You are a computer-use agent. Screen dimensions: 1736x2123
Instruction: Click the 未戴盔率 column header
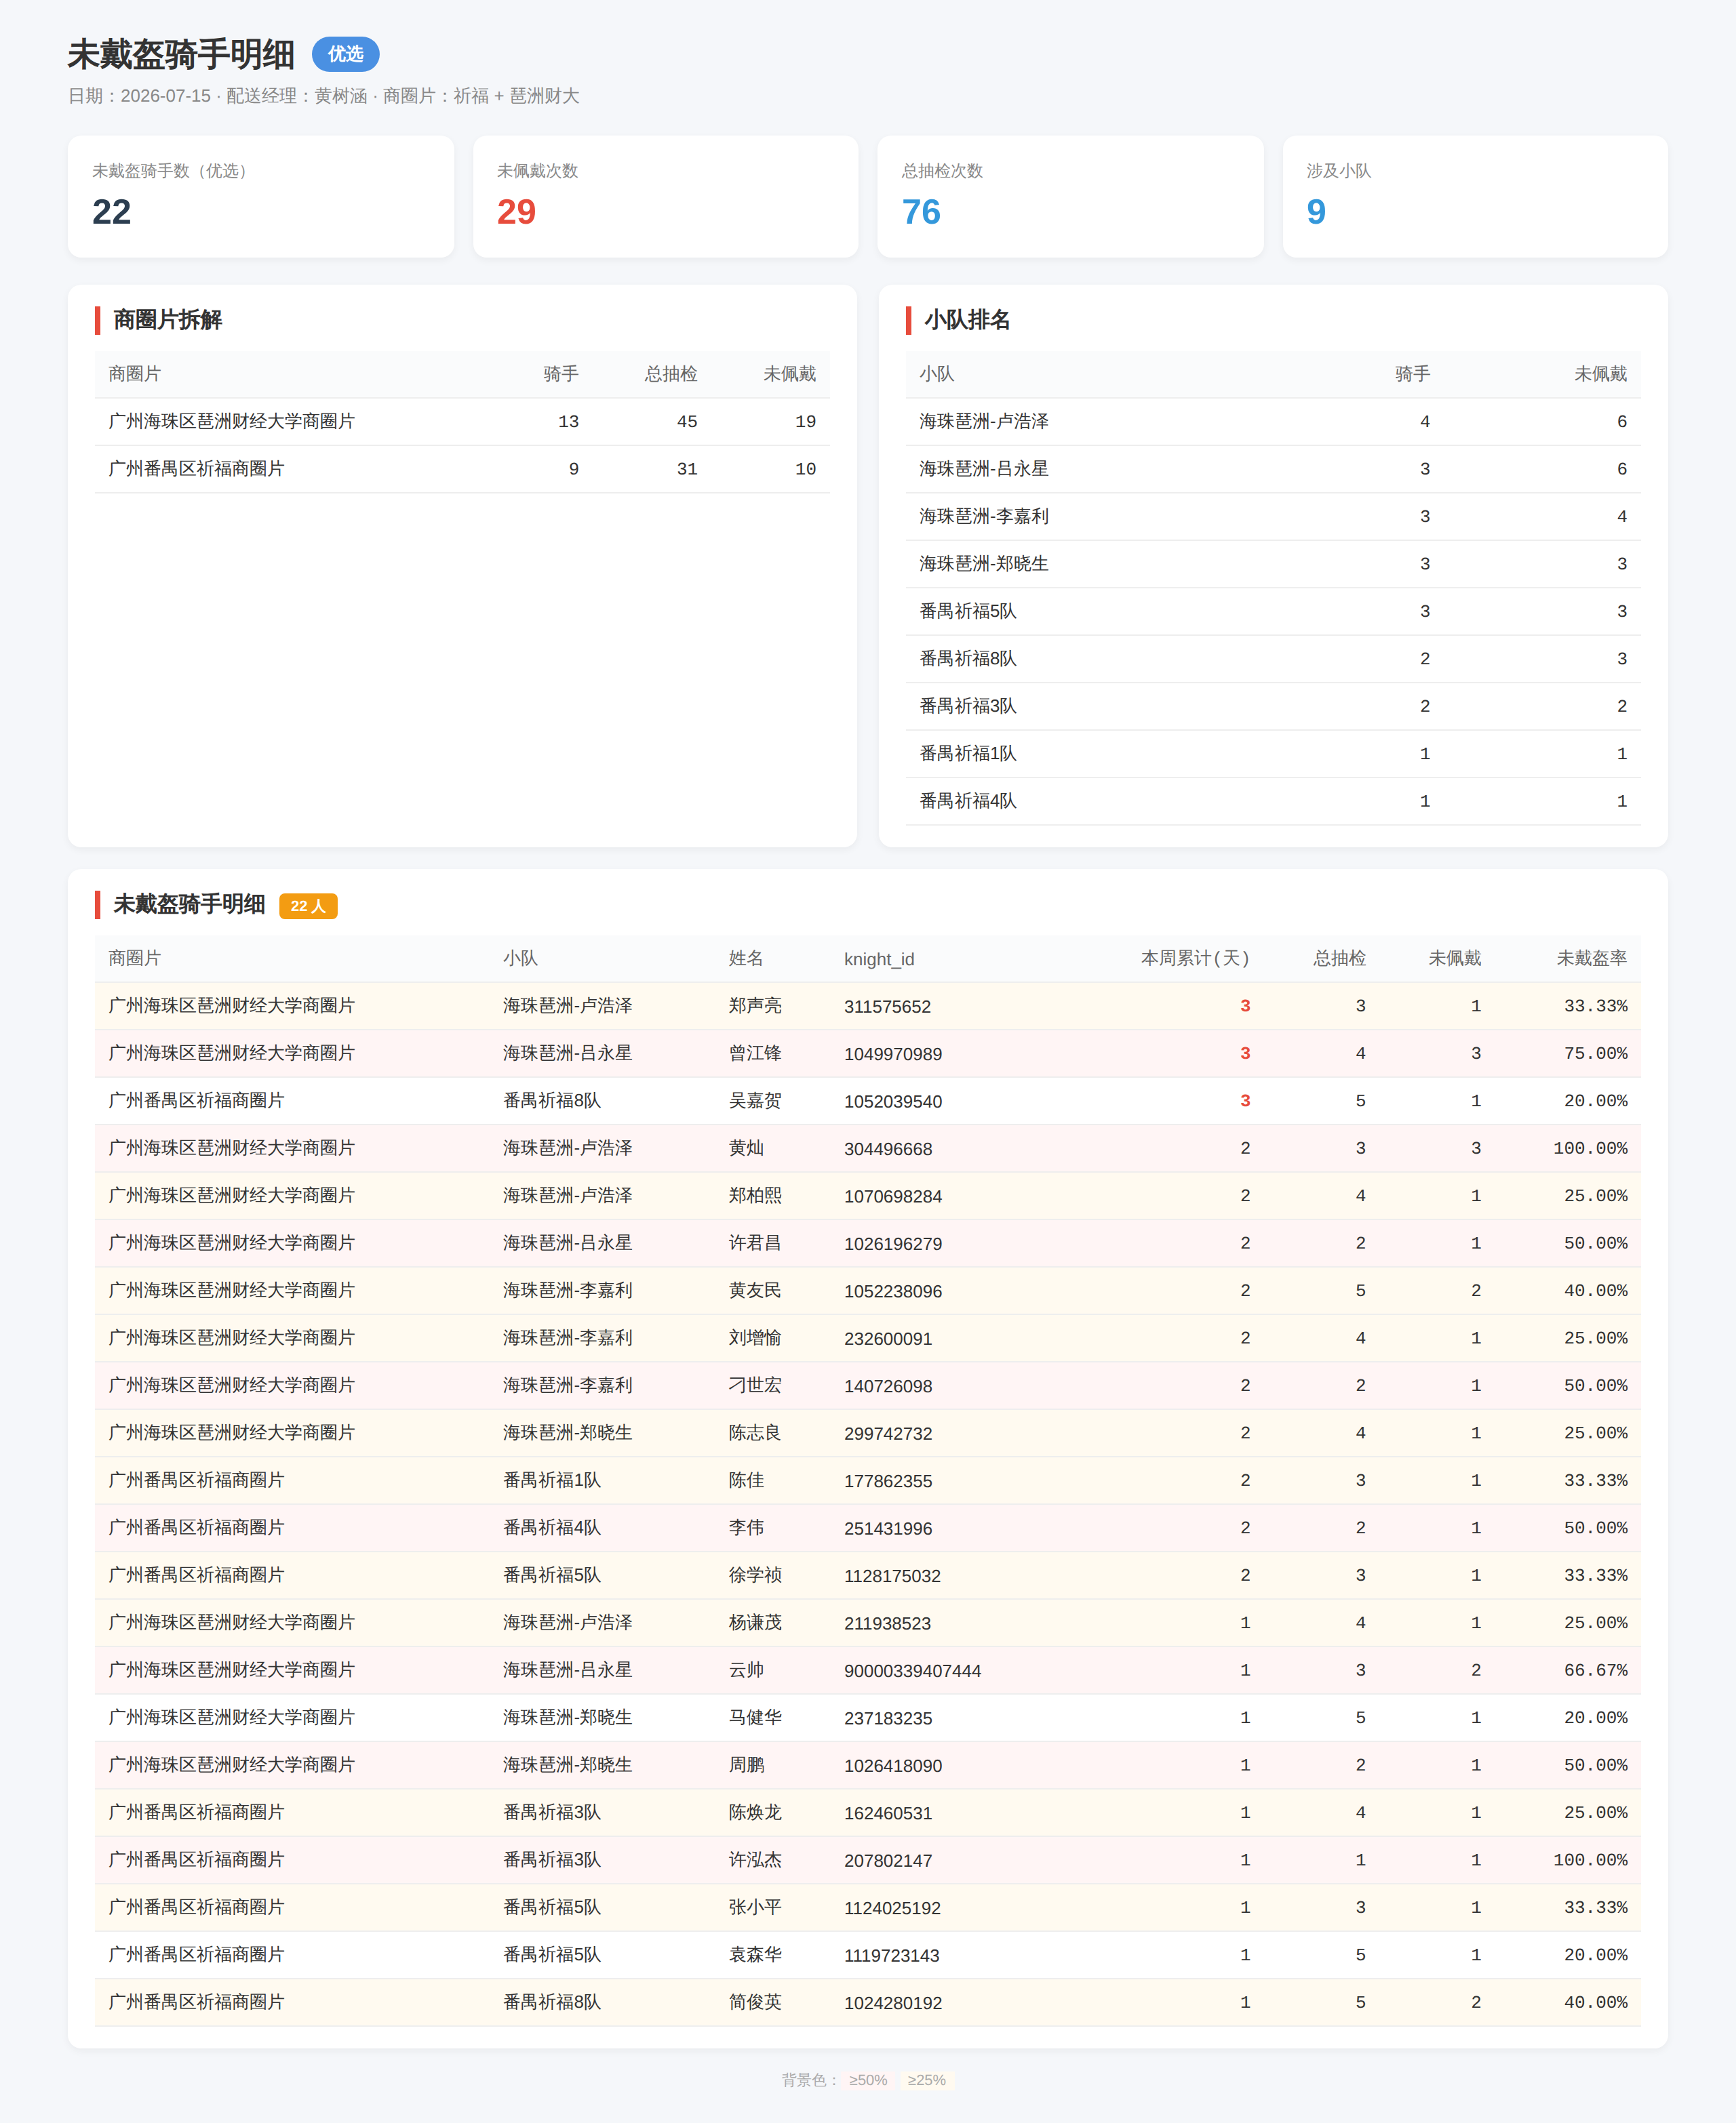[1592, 958]
